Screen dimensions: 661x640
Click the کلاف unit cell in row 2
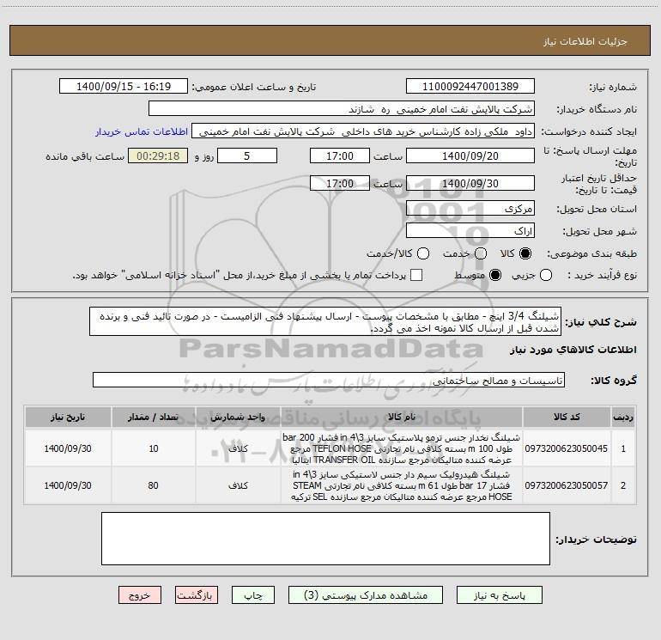pyautogui.click(x=238, y=485)
